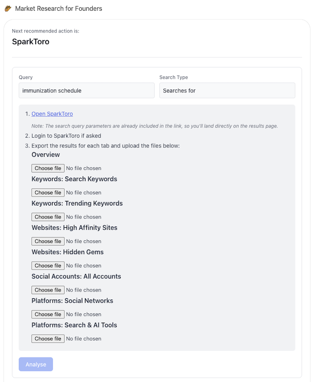Choose file for Keywords: Trending Keywords
Viewport: 314px width, 382px height.
click(x=48, y=217)
